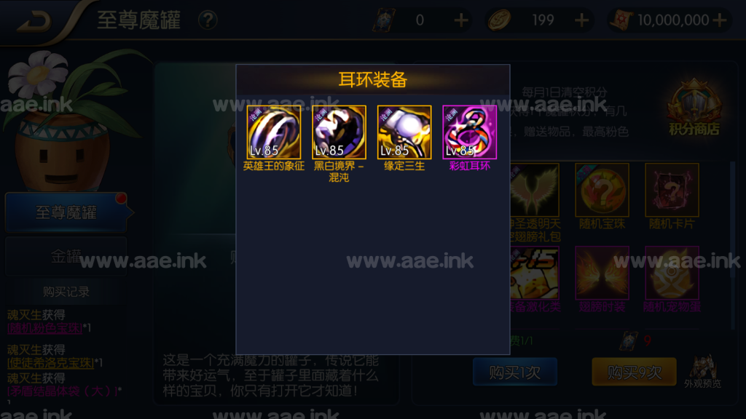Select the 黑白境界-混沌 earring icon

pyautogui.click(x=339, y=132)
